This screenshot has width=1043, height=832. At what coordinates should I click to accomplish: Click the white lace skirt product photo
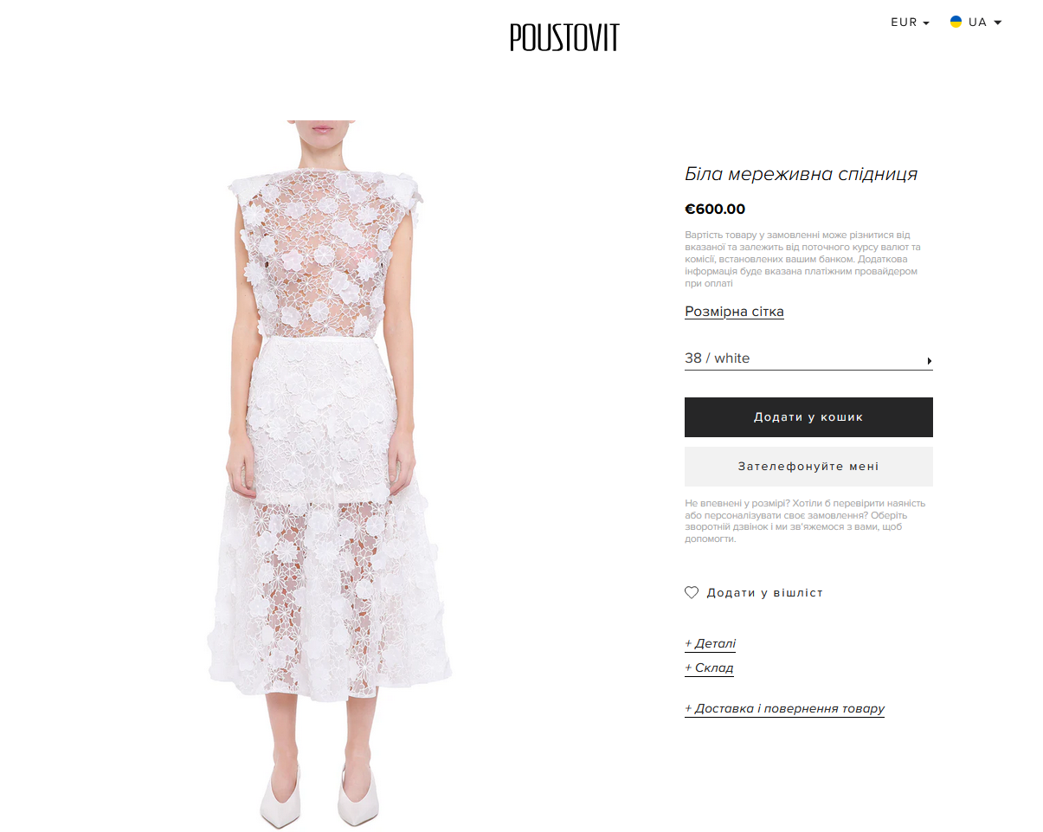click(x=329, y=475)
